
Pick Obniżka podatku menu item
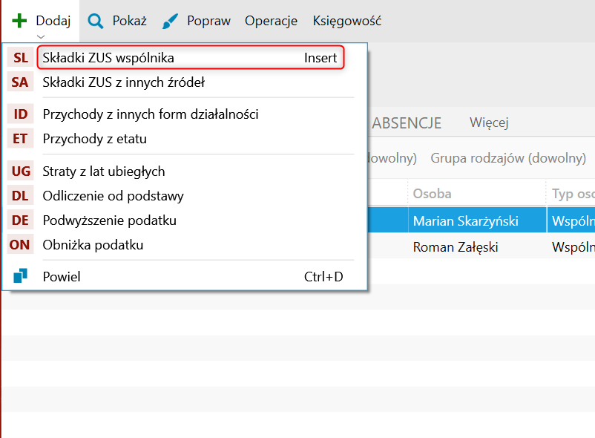click(x=93, y=245)
